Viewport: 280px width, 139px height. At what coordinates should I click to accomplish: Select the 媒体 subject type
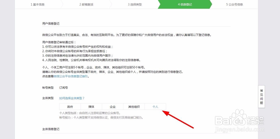[x=91, y=107]
